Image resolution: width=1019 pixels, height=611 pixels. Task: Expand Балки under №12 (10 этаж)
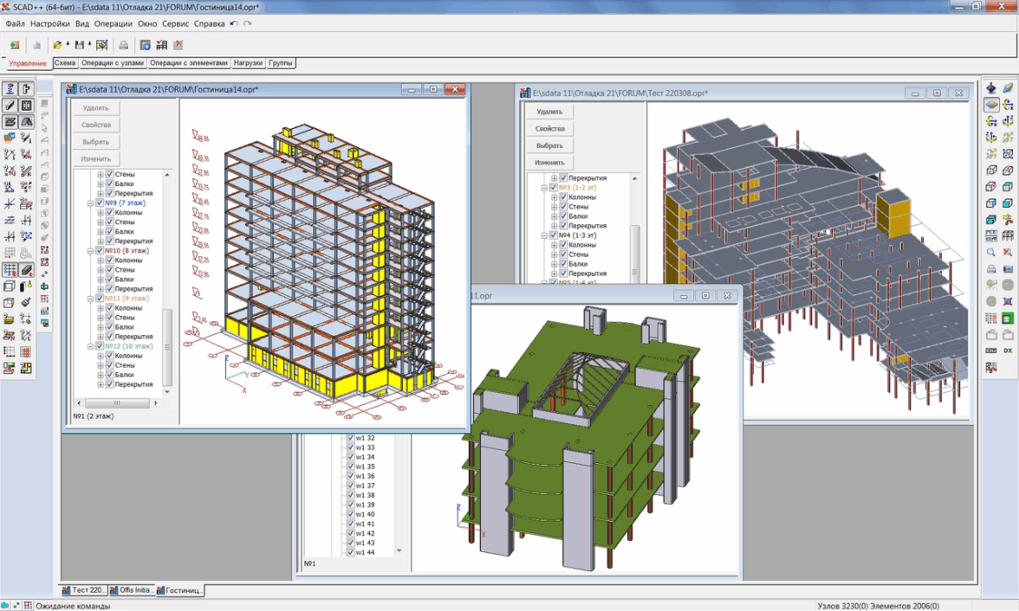pos(101,375)
